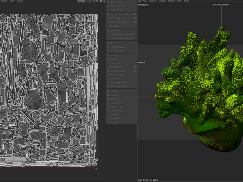Apply the Max UV command
243x182 pixels.
[121, 43]
